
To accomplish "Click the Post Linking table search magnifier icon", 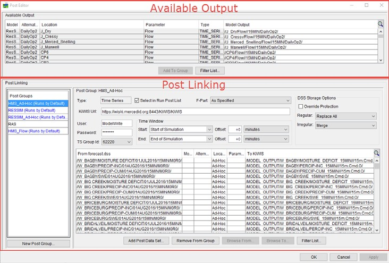I will coord(376,154).
